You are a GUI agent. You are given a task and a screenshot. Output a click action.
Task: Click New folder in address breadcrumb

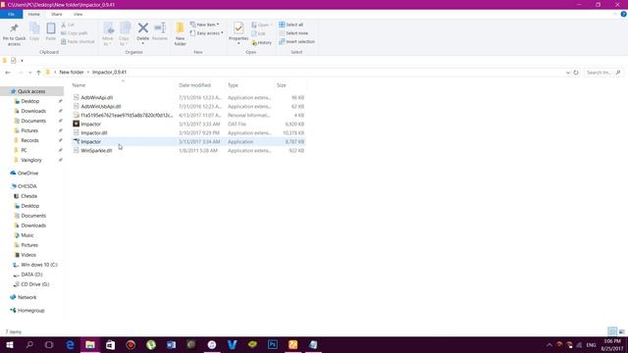[x=72, y=73]
